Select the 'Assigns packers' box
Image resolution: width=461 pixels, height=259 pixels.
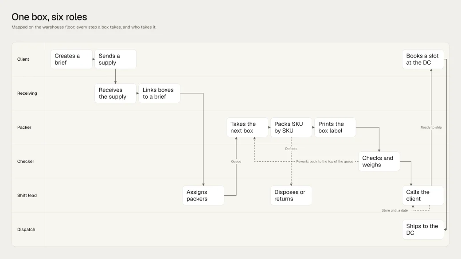(203, 195)
